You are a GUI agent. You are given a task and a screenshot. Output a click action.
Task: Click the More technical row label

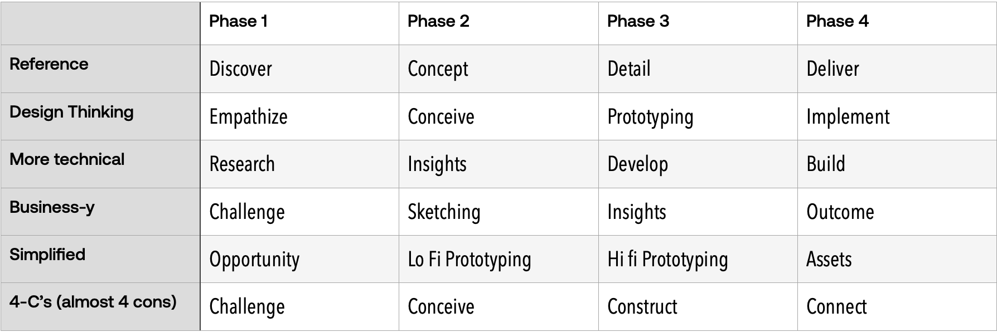[67, 159]
